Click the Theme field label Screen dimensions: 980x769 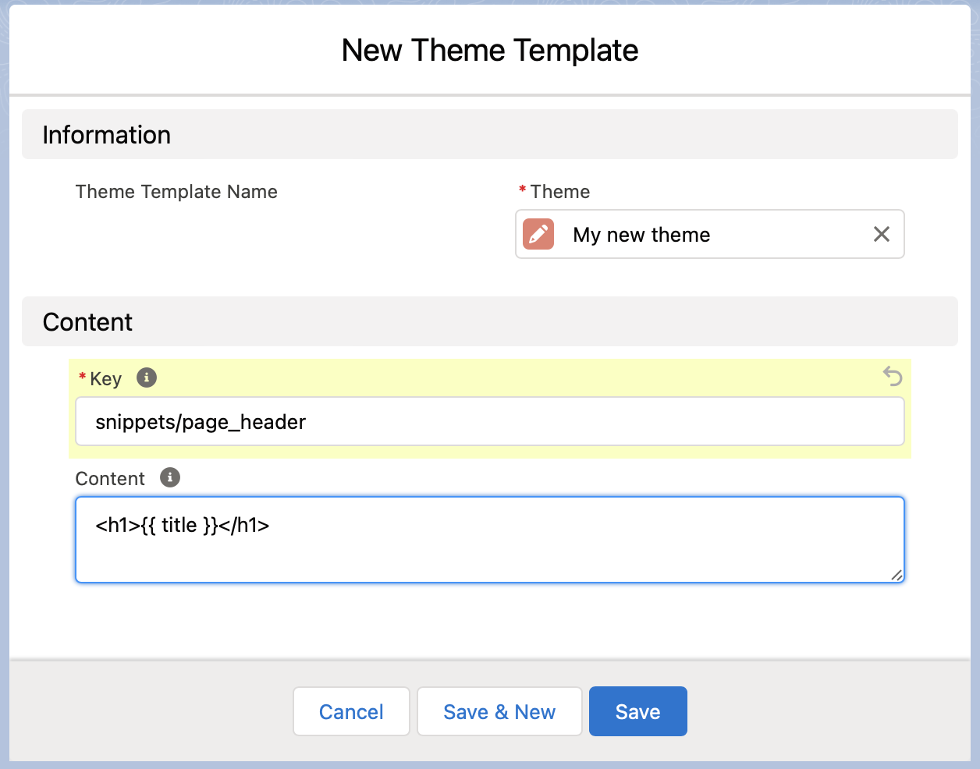[x=559, y=192]
